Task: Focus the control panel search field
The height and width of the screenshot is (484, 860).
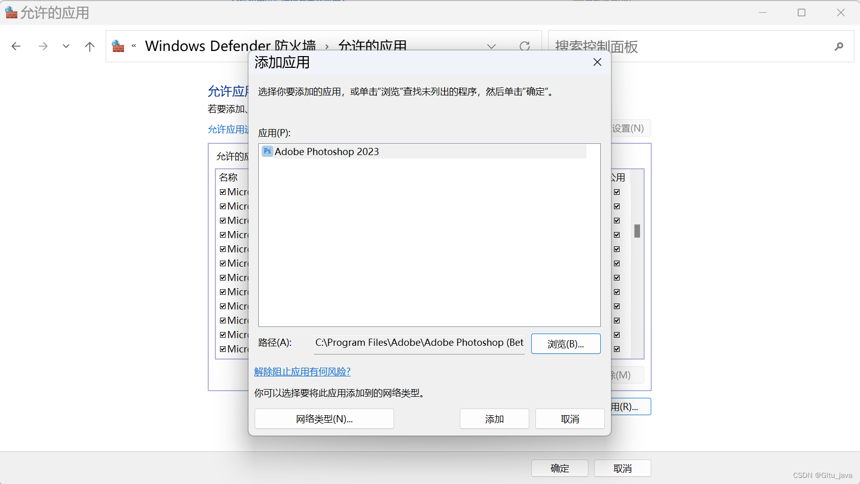Action: coord(701,46)
